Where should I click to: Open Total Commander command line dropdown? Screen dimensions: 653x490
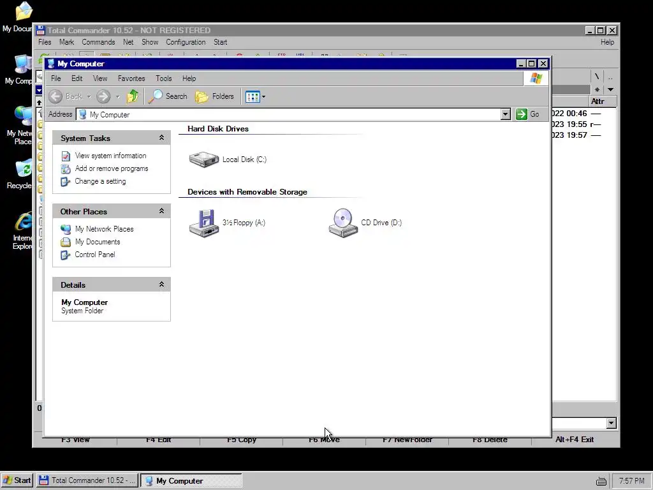[x=611, y=423]
